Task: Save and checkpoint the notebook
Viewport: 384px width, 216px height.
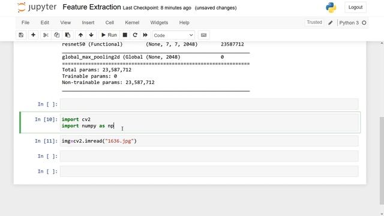Action: point(21,35)
